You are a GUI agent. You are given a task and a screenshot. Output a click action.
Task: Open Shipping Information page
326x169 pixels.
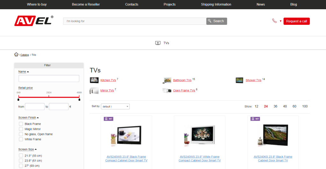[216, 4]
